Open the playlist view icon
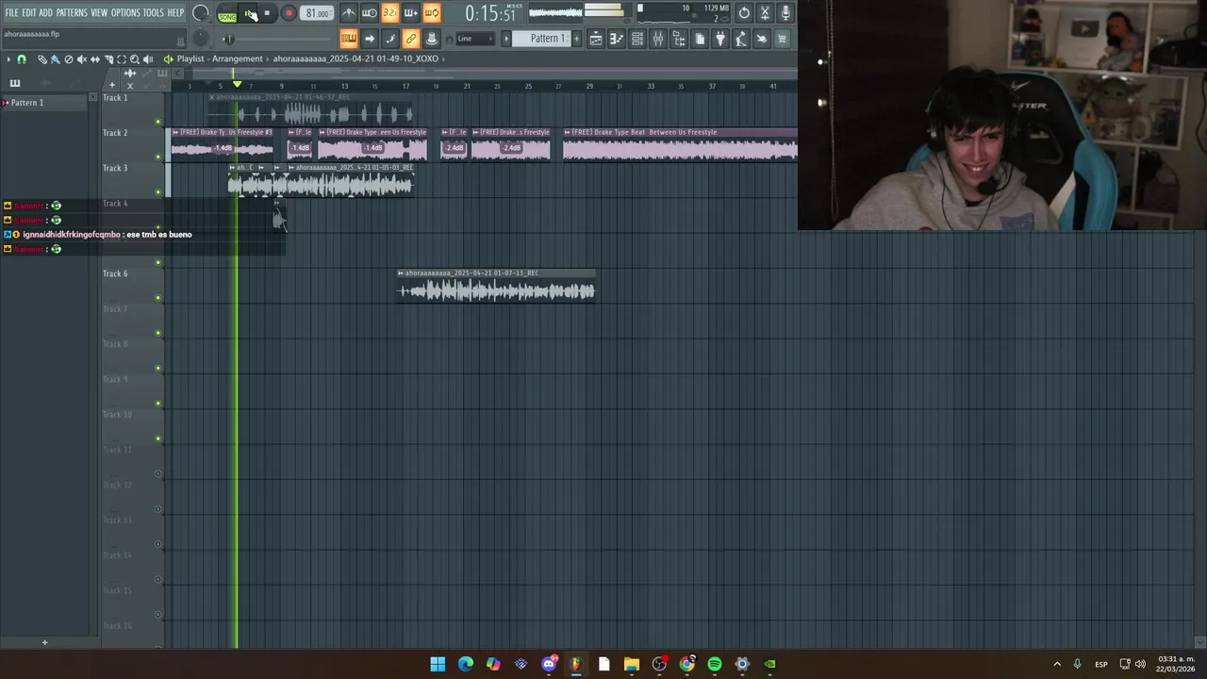Image resolution: width=1207 pixels, height=679 pixels. click(596, 39)
